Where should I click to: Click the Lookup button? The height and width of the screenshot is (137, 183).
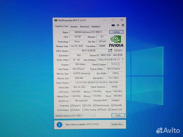pos(116,32)
